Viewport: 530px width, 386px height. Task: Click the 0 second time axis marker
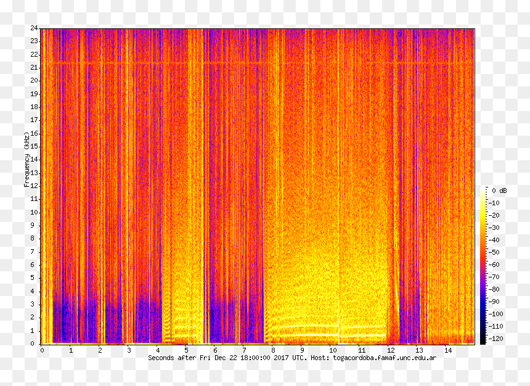tap(42, 350)
